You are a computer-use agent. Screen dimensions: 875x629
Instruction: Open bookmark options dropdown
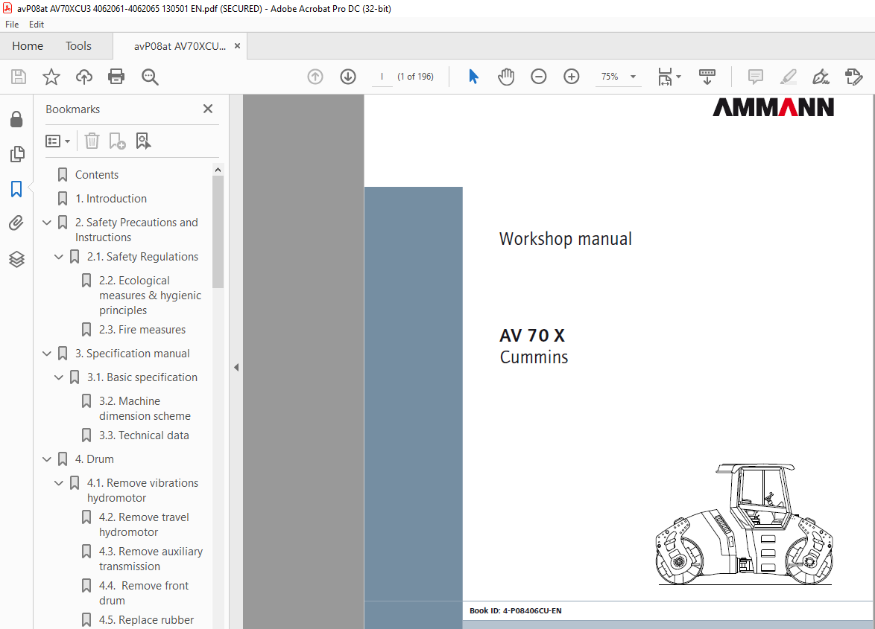coord(57,141)
